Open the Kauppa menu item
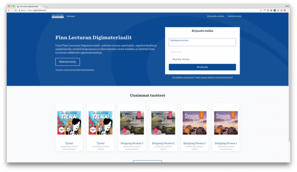This screenshot has width=297, height=172. coord(71,16)
